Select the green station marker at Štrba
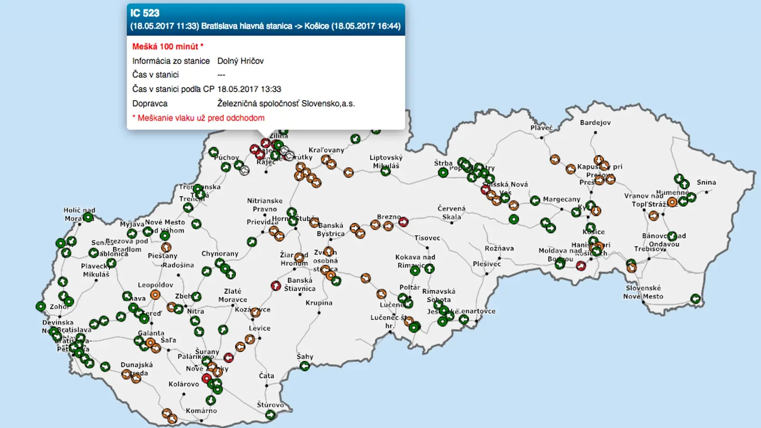This screenshot has width=761, height=428. coord(443,172)
